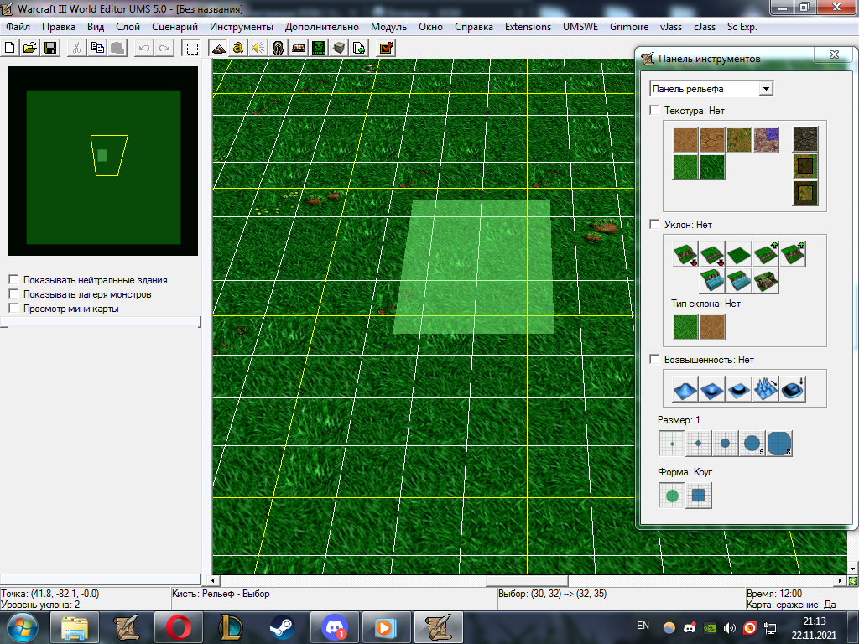The height and width of the screenshot is (644, 859).
Task: Click the minimap preview
Action: click(103, 161)
